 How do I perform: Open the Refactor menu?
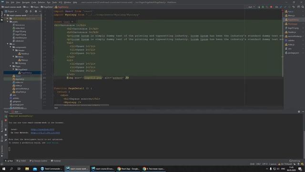(41, 2)
